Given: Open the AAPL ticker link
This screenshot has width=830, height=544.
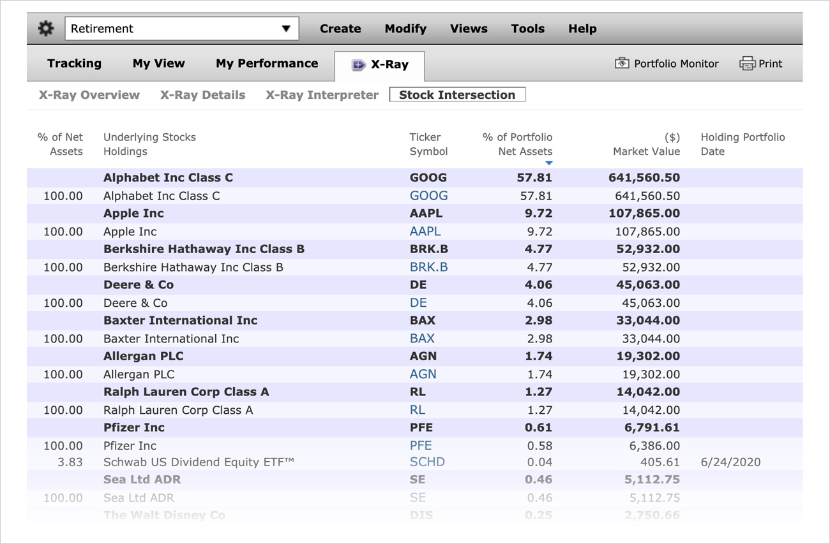Looking at the screenshot, I should [x=425, y=232].
